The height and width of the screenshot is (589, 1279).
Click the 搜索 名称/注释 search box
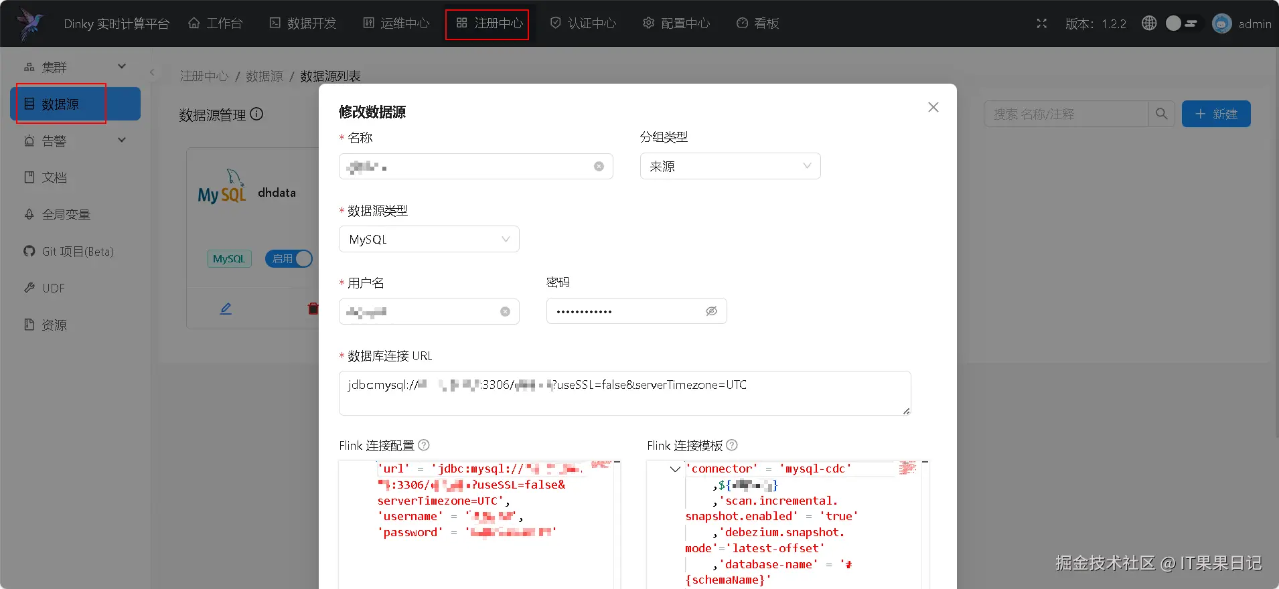(1067, 114)
